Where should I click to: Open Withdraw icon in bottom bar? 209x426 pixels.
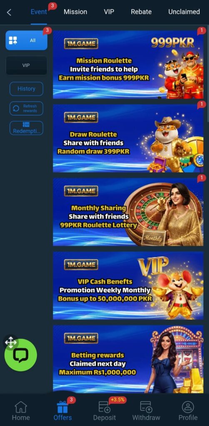pos(146,407)
